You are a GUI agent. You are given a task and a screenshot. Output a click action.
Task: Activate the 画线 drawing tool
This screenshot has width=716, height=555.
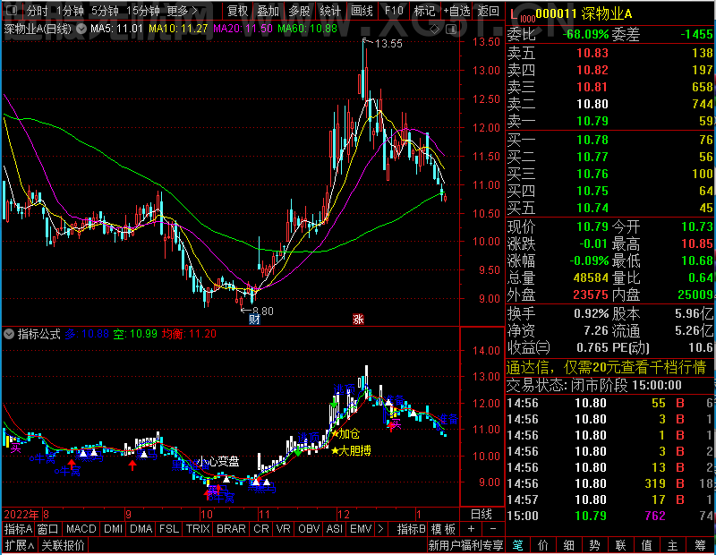tap(362, 10)
